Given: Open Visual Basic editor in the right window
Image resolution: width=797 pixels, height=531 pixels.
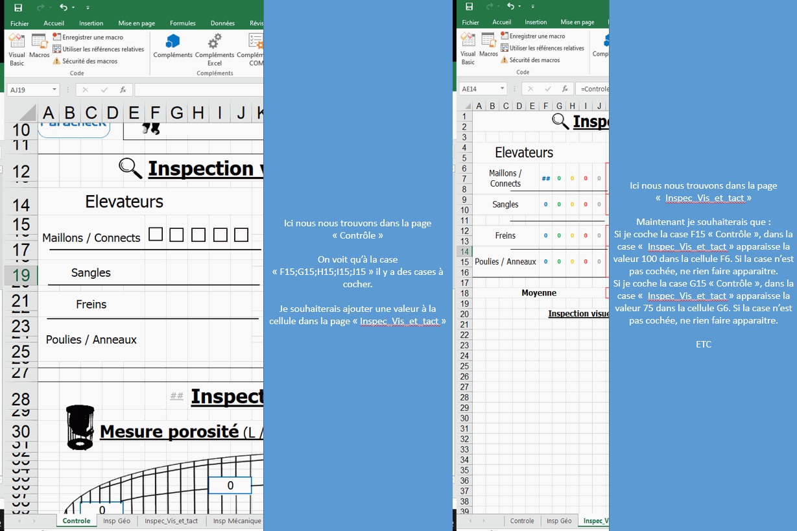Looking at the screenshot, I should tap(468, 49).
